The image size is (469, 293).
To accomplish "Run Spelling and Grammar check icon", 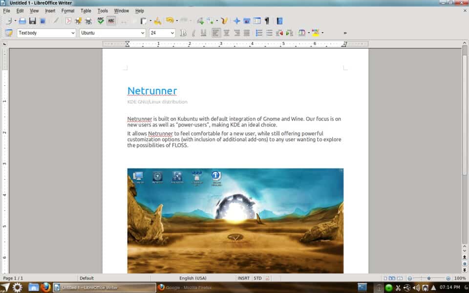I will [x=101, y=21].
